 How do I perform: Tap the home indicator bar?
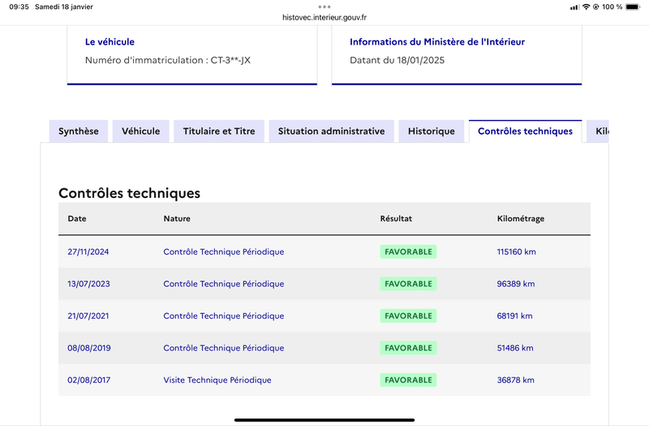coord(324,420)
